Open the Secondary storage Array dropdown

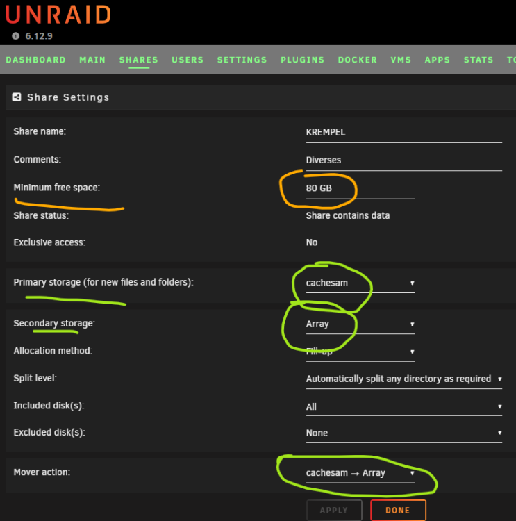[360, 324]
